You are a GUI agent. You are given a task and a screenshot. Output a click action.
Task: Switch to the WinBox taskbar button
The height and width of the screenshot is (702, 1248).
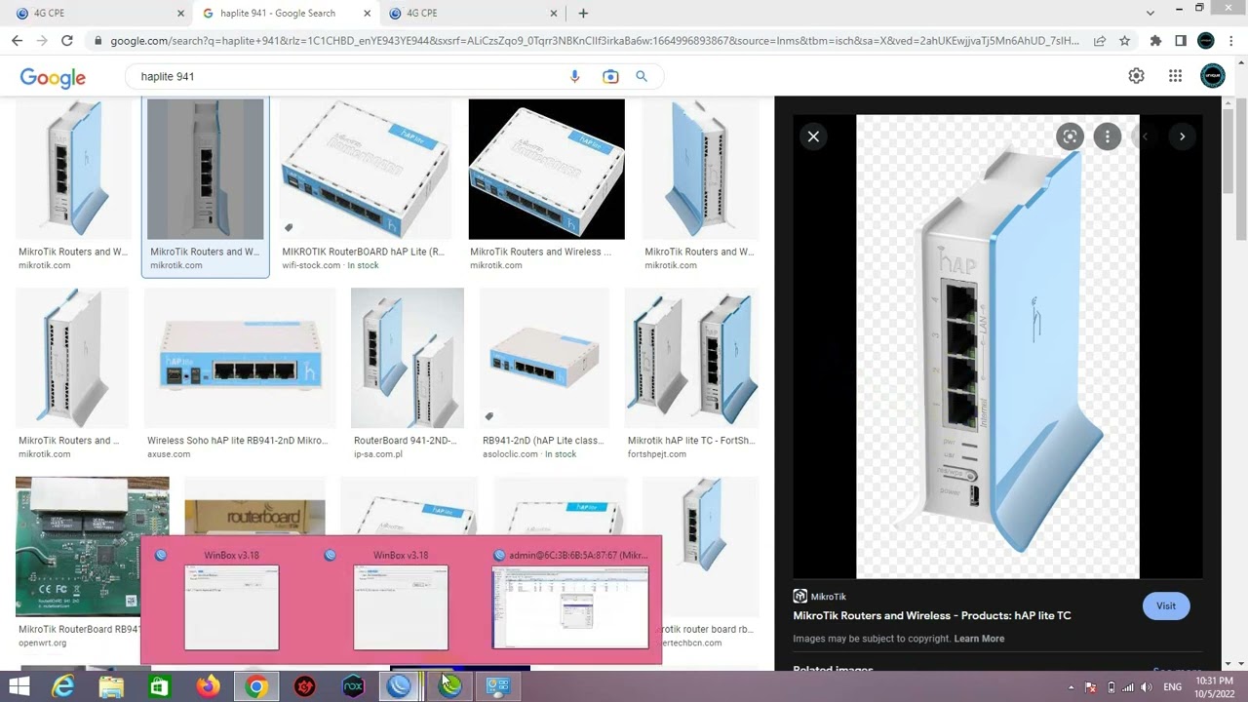coord(399,686)
